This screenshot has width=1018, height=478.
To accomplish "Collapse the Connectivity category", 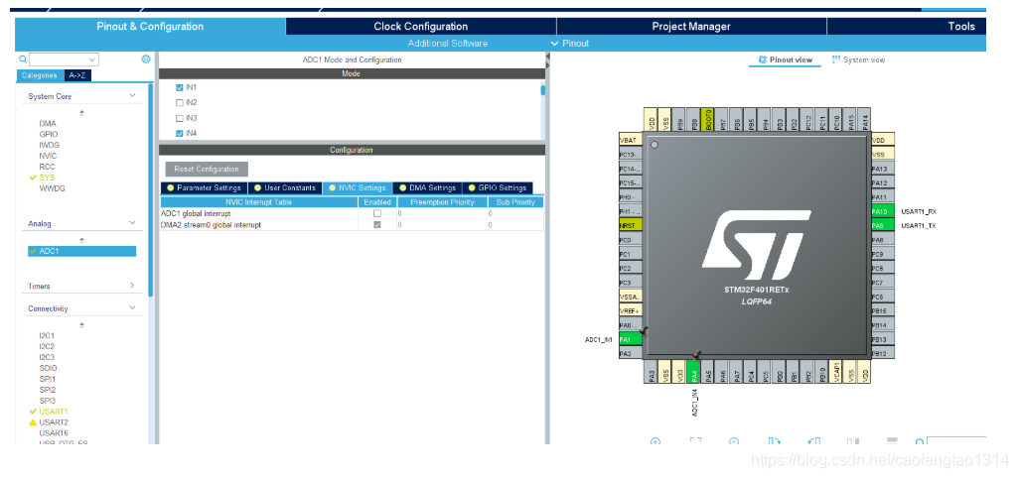I will [x=132, y=308].
